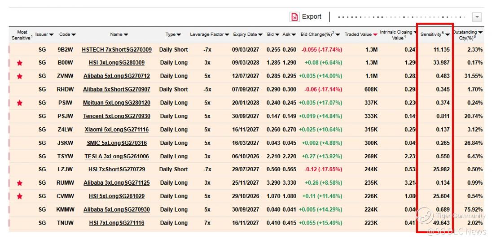Open the HSTECH 7xShortSG270309 link
The image size is (496, 243).
tap(116, 50)
